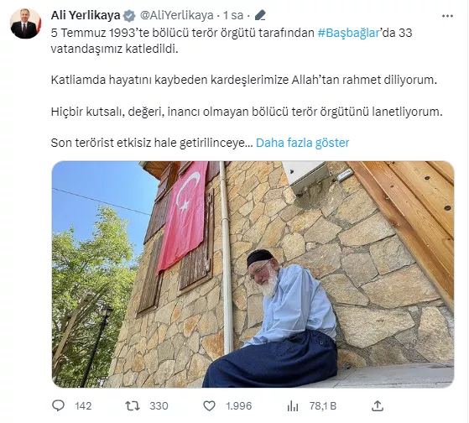469x423 pixels.
Task: Open Ali Yerlikaya profile avatar
Action: [x=25, y=23]
